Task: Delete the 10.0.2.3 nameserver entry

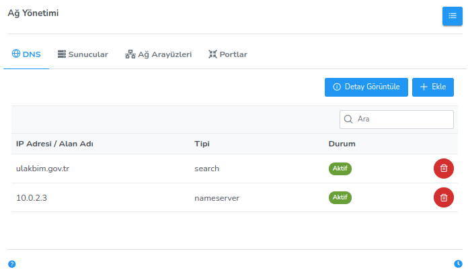Action: tap(443, 197)
